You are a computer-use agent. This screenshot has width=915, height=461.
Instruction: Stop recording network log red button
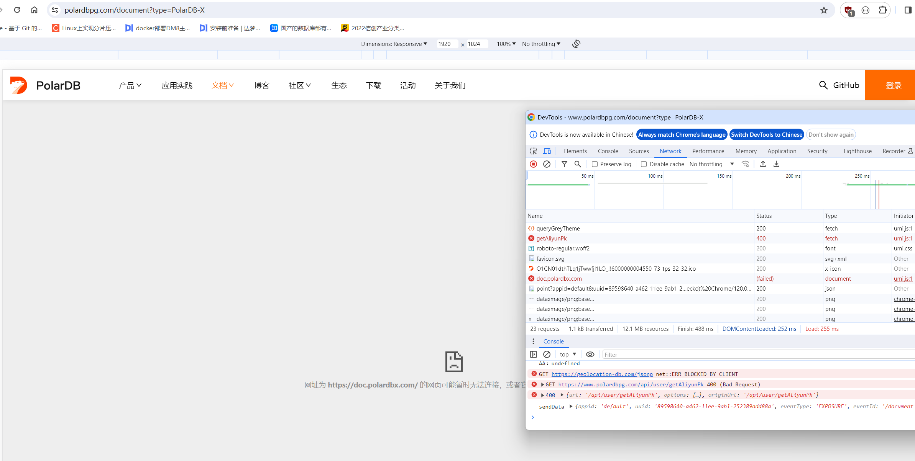[x=533, y=164]
